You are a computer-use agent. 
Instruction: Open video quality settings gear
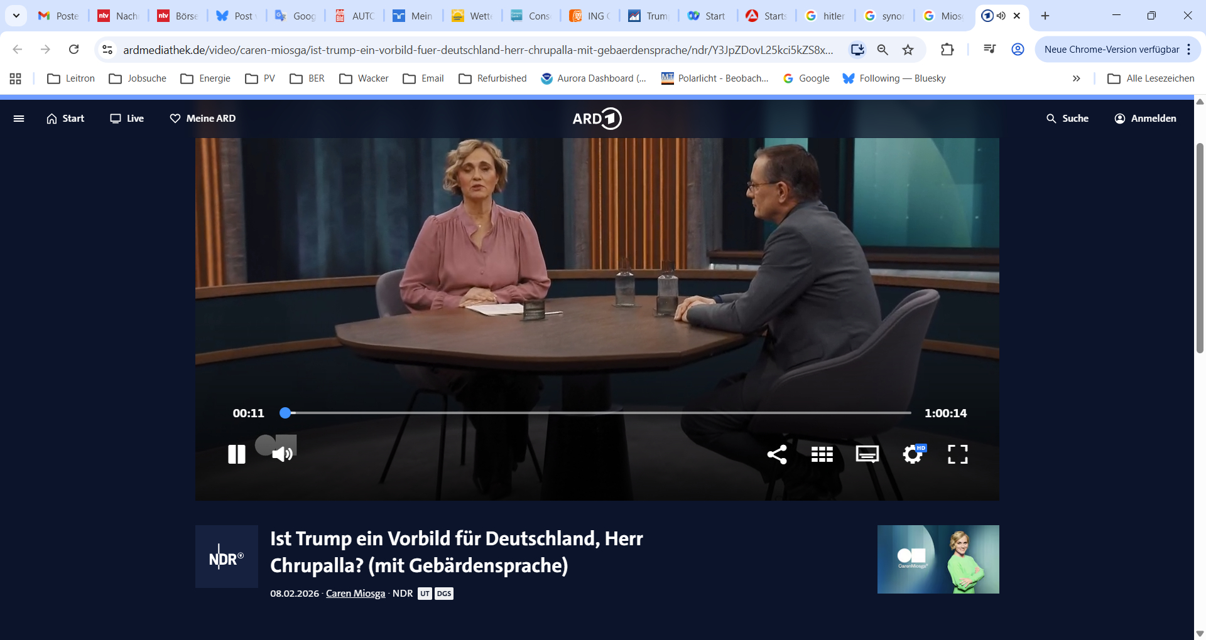pyautogui.click(x=913, y=454)
